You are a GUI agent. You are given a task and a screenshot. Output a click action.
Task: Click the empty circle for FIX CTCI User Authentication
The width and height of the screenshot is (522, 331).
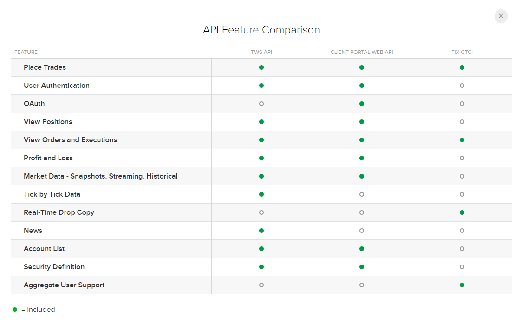tap(462, 86)
